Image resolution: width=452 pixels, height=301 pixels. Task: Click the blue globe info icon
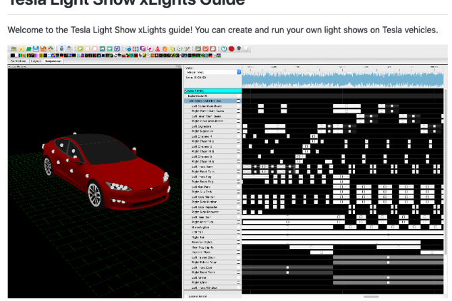pyautogui.click(x=128, y=49)
